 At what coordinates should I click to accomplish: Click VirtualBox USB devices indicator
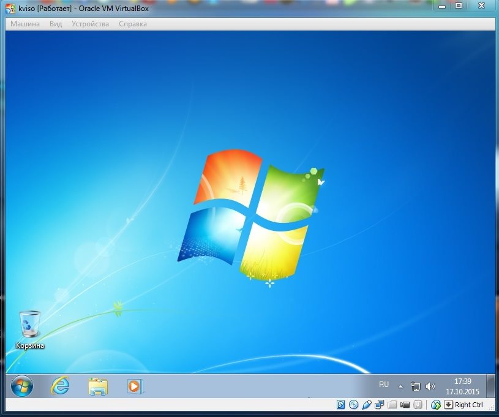[x=367, y=405]
